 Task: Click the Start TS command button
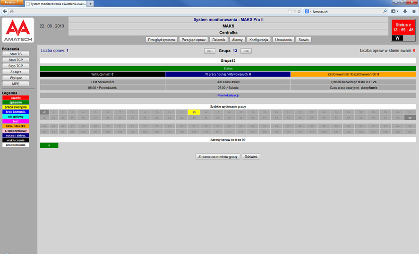click(16, 54)
